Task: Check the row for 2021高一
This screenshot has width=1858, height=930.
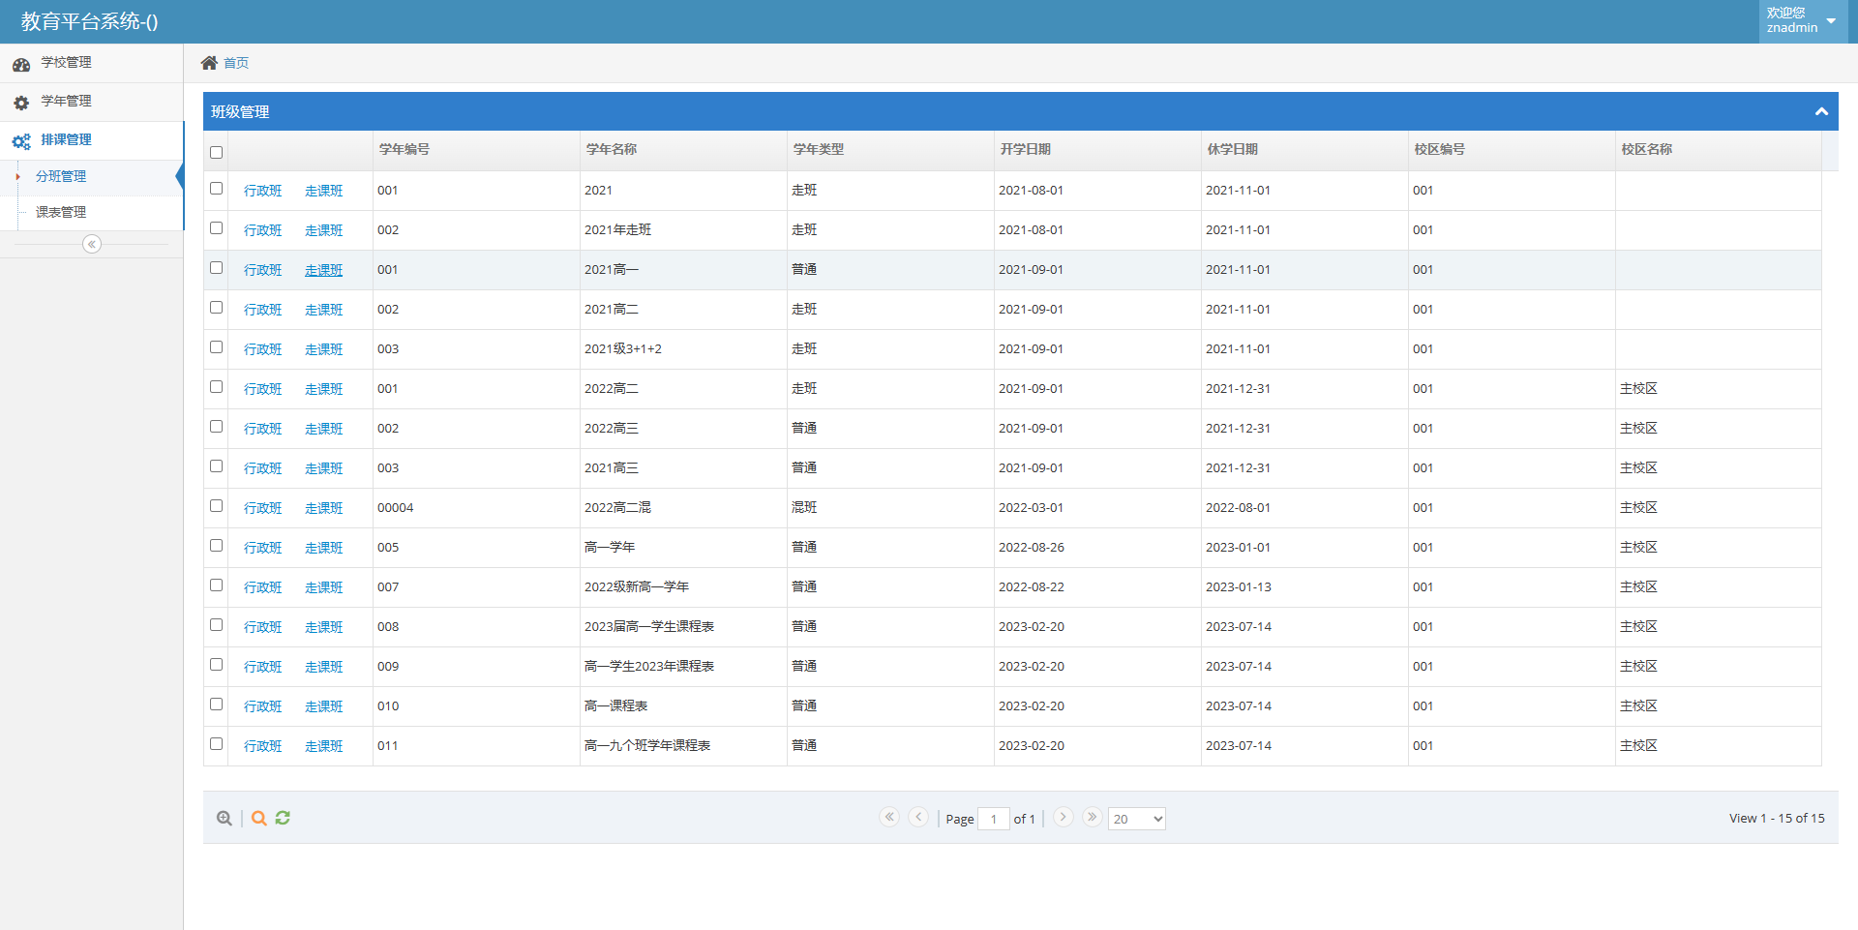Action: [x=216, y=268]
